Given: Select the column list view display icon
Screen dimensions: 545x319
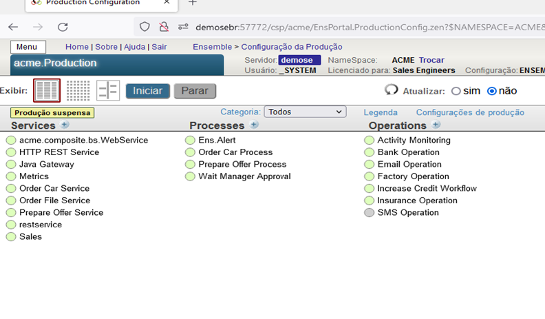Looking at the screenshot, I should (47, 90).
